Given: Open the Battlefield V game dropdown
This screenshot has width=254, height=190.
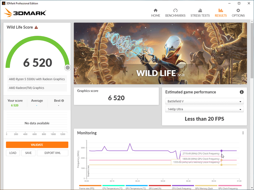Looking at the screenshot, I should (x=204, y=101).
